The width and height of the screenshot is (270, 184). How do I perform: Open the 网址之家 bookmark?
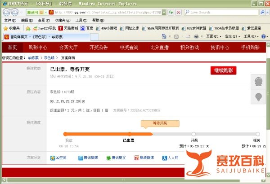click(130, 28)
